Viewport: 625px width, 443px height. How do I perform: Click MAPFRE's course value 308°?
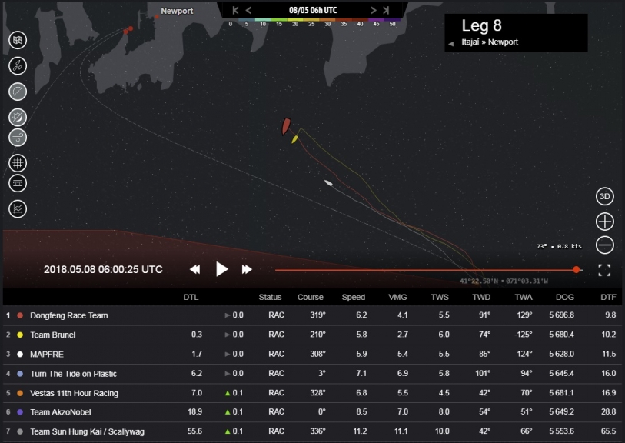coord(317,354)
